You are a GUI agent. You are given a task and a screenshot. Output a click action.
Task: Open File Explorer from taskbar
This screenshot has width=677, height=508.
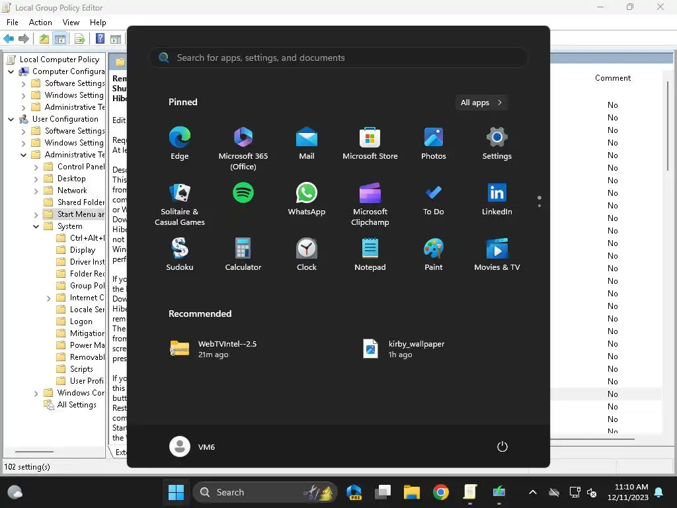click(411, 492)
